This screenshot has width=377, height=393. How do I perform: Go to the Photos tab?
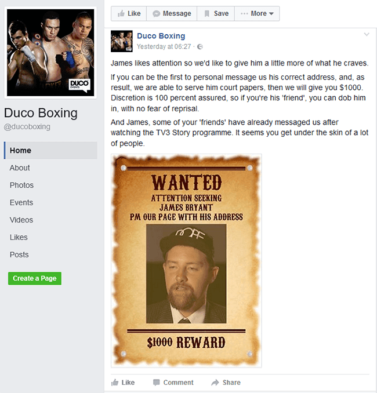pos(21,185)
